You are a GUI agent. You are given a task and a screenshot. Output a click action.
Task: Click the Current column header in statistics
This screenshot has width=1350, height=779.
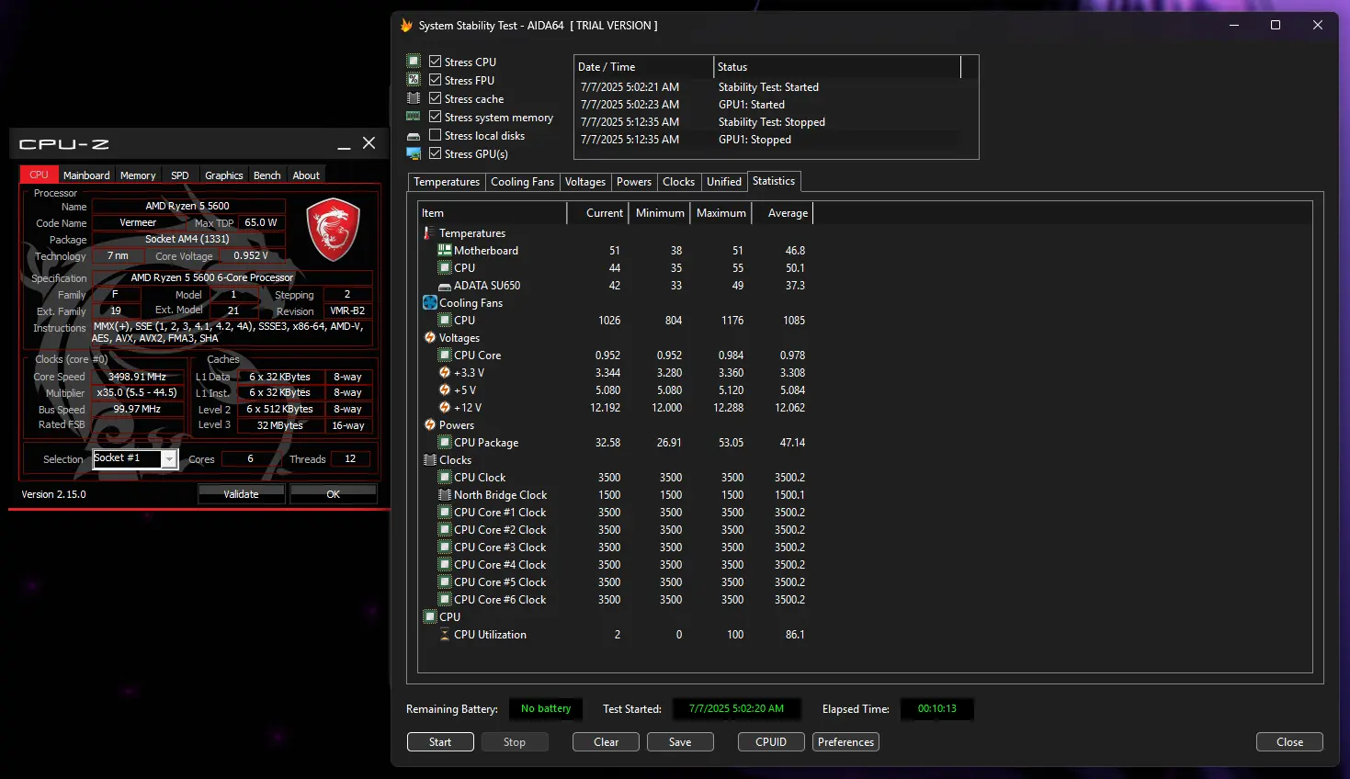[x=598, y=213]
